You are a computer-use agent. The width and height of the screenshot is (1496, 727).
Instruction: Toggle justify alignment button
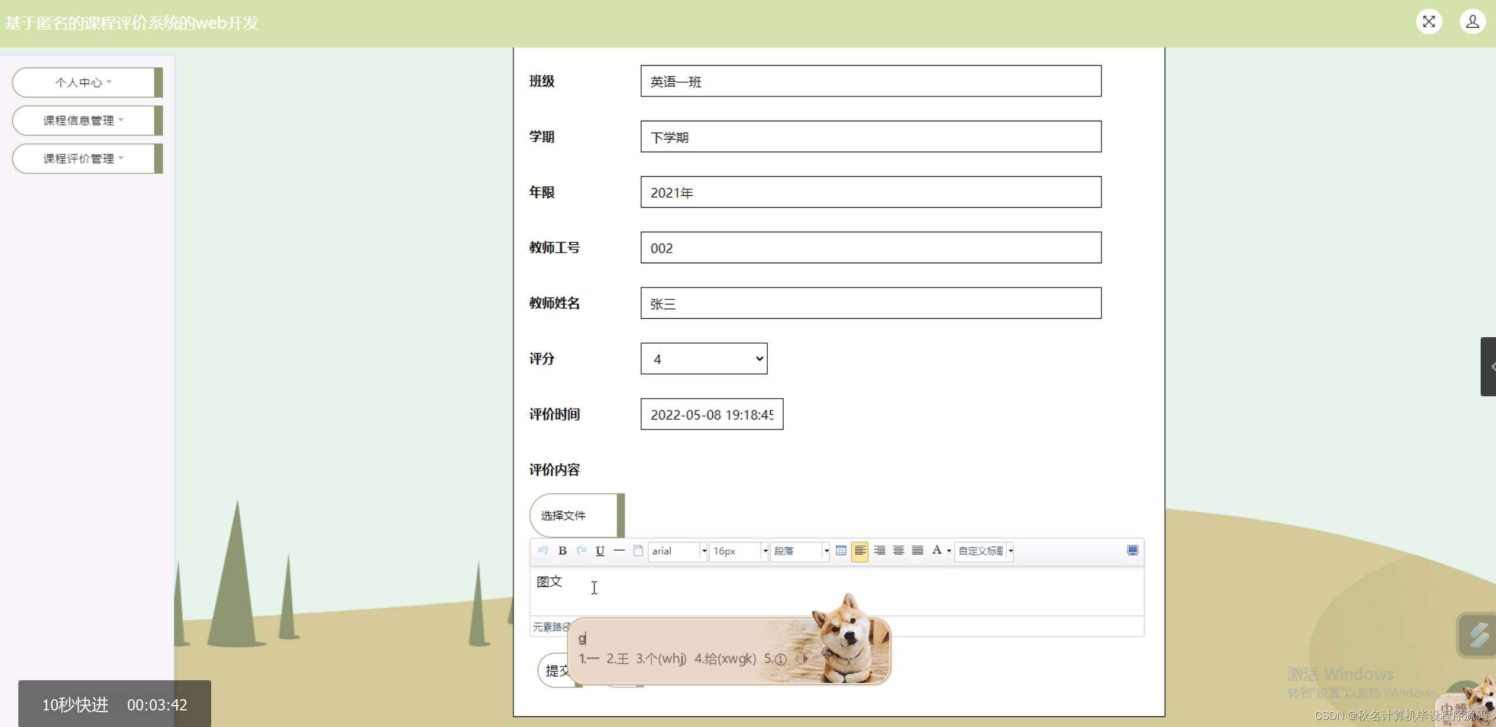coord(917,551)
